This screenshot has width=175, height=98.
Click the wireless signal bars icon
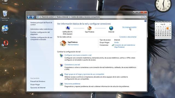113,45
